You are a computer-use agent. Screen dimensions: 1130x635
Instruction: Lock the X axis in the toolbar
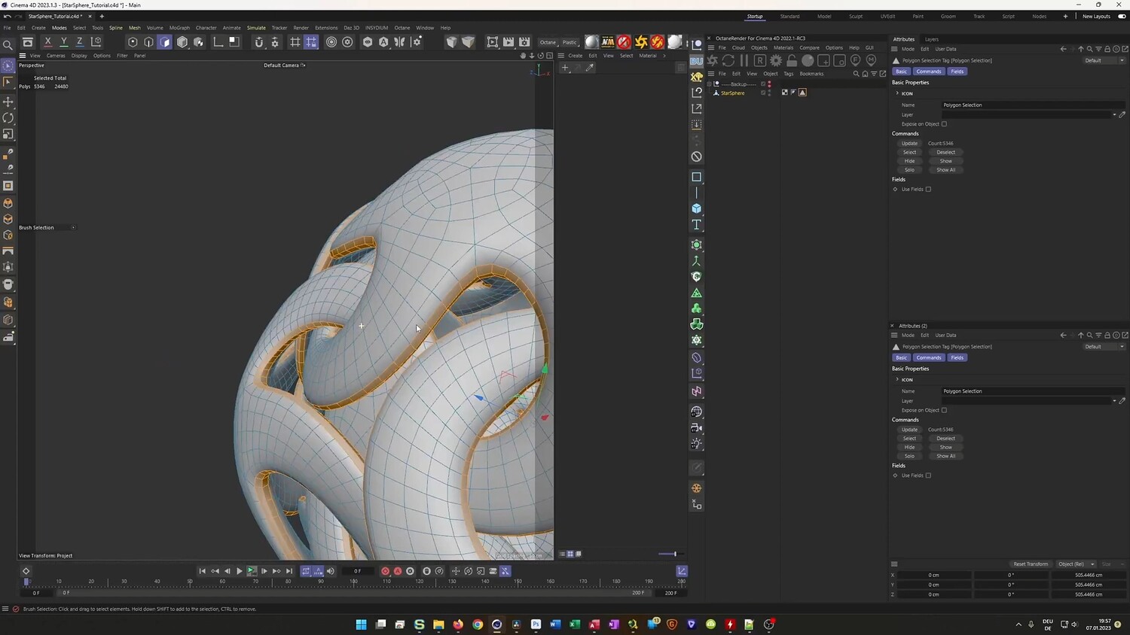click(47, 42)
